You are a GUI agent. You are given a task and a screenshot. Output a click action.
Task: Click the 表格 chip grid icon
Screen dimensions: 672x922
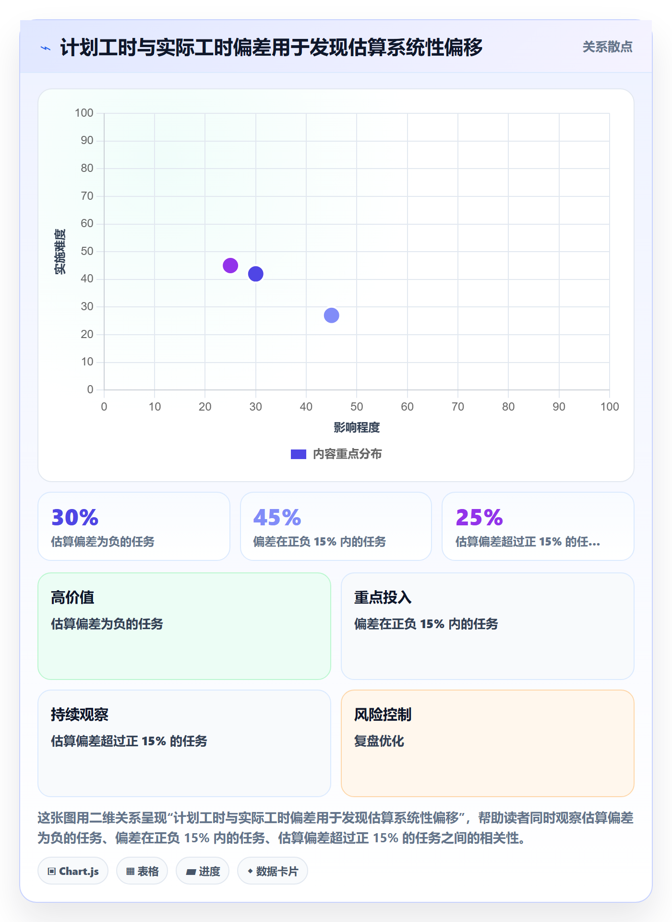[x=130, y=872]
